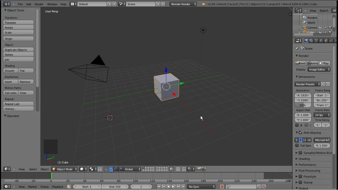
Task: Open the Display Image Editor dropdown
Action: (319, 69)
